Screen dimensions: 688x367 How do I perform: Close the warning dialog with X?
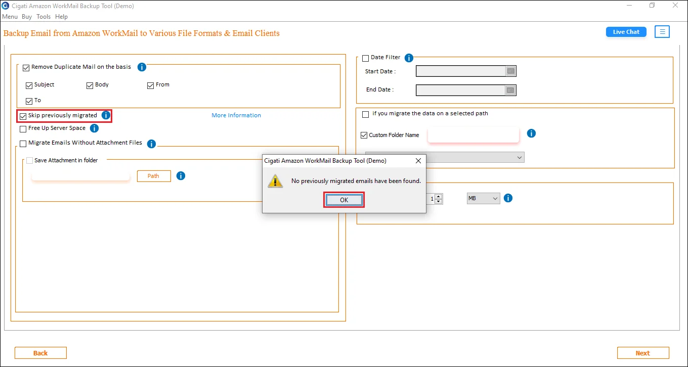(418, 161)
